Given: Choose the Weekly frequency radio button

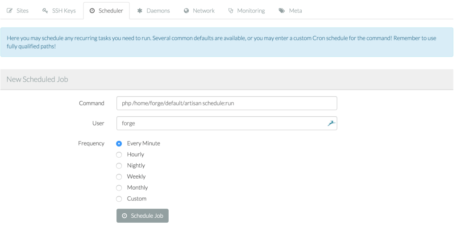Looking at the screenshot, I should (x=119, y=177).
